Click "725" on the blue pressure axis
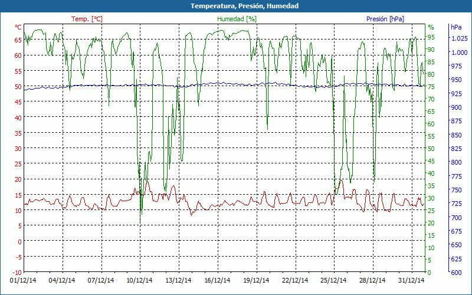This screenshot has width=472, height=295. [x=456, y=204]
